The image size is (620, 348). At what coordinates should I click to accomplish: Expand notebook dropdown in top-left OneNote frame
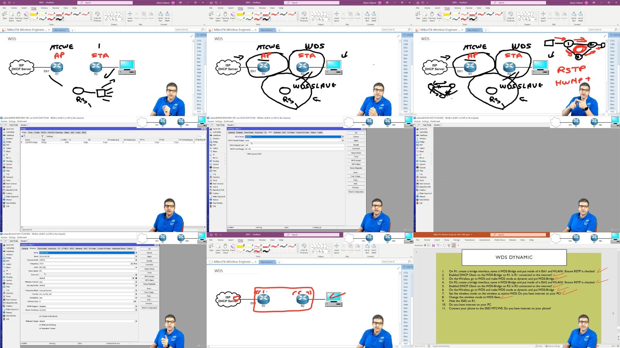(x=49, y=30)
